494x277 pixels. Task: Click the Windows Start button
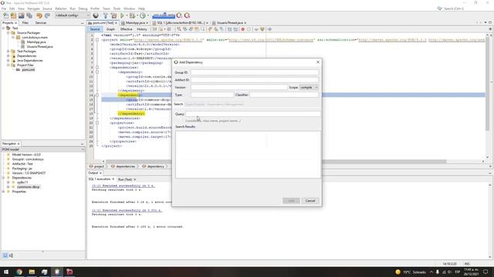pos(6,272)
